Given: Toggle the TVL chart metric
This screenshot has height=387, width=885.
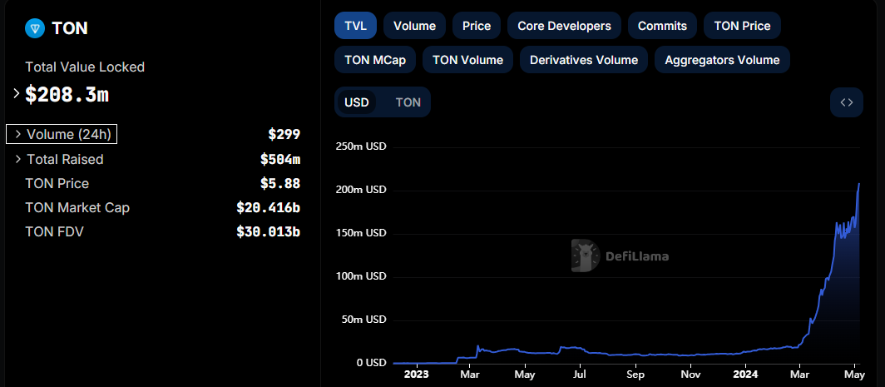Looking at the screenshot, I should point(356,26).
